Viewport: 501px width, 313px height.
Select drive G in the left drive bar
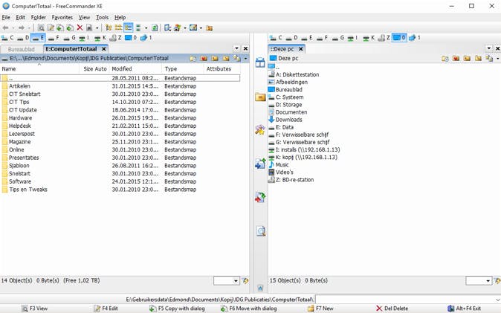coord(70,38)
